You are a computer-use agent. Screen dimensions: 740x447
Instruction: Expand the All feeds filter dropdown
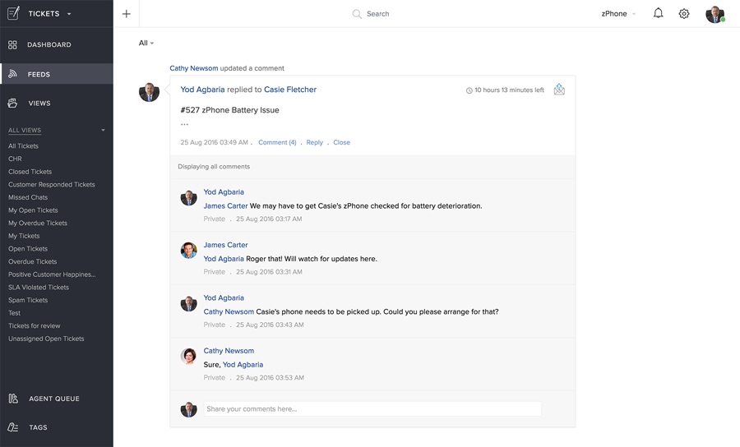[x=146, y=43]
